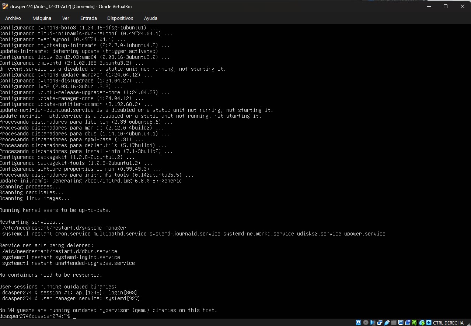Expand the Ver menu
Image resolution: width=471 pixels, height=326 pixels.
66,18
